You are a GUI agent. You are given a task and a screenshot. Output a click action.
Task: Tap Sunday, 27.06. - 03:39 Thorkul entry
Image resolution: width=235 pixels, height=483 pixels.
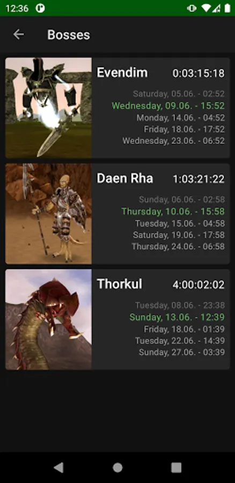[x=182, y=353]
